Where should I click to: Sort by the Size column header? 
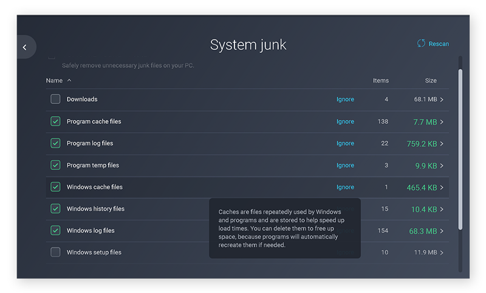(430, 81)
